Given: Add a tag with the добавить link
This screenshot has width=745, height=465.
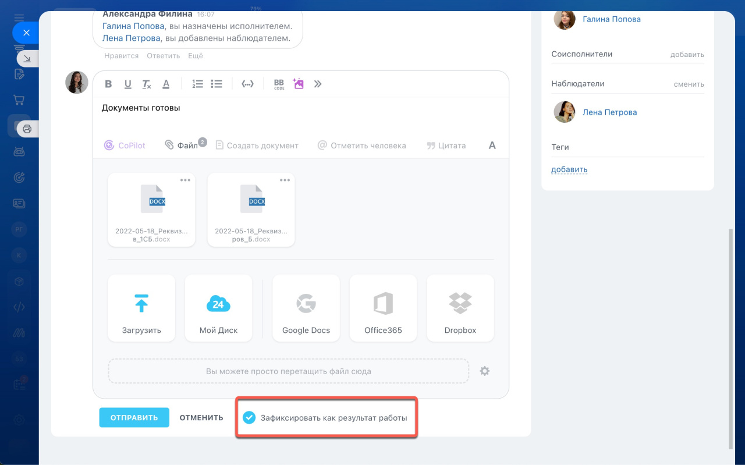Looking at the screenshot, I should pyautogui.click(x=569, y=170).
